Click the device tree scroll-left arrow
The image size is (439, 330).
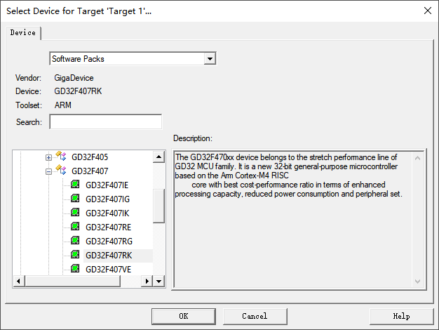[x=18, y=281]
